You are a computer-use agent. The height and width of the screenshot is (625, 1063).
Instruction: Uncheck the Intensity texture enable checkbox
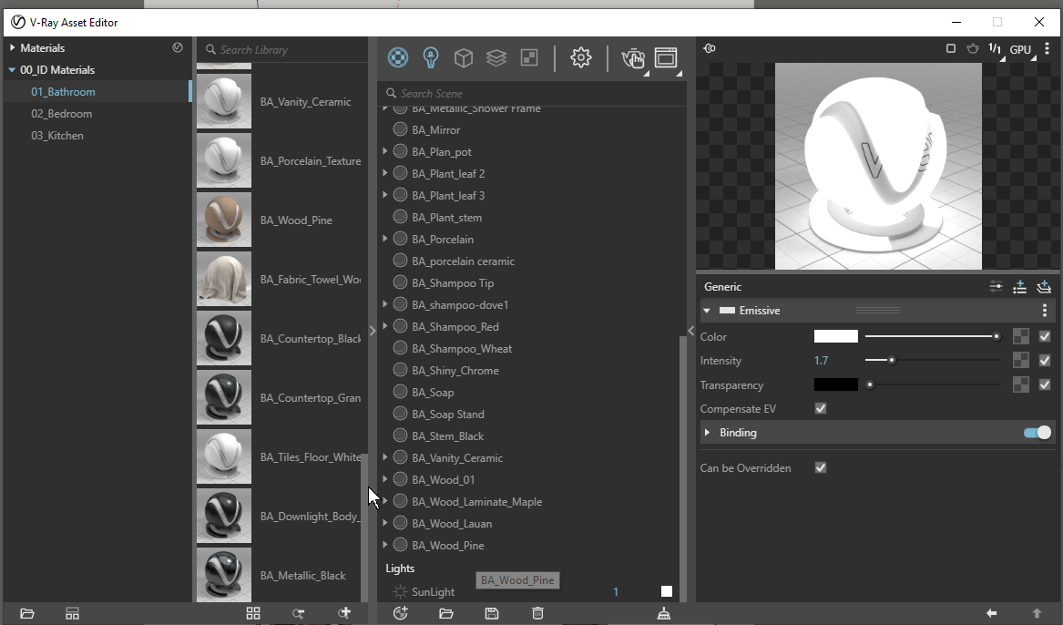1045,361
